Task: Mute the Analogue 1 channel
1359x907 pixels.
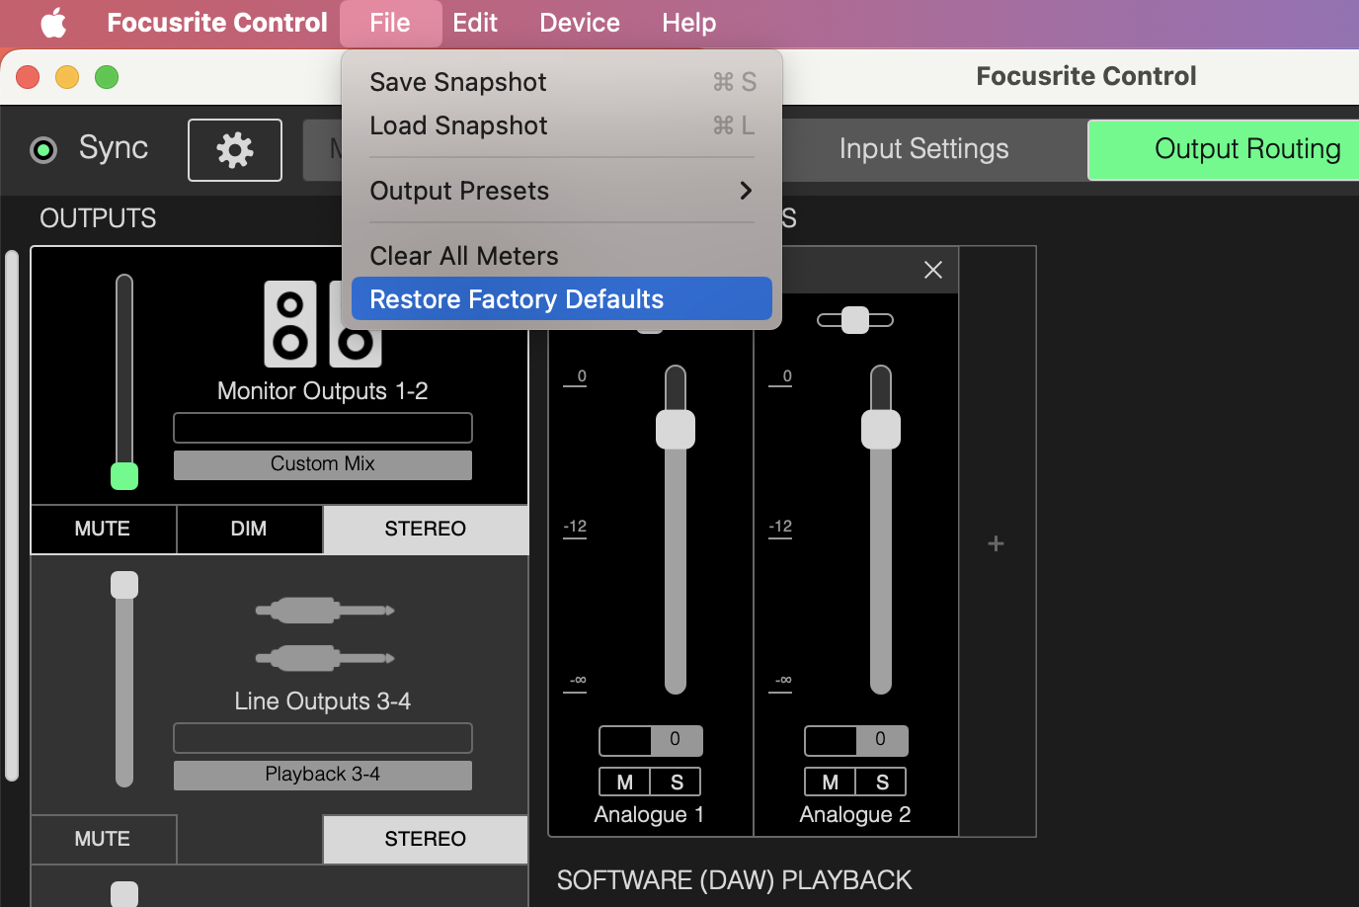Action: [x=625, y=783]
